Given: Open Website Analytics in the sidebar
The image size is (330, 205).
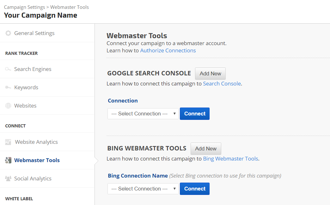Looking at the screenshot, I should click(x=36, y=142).
